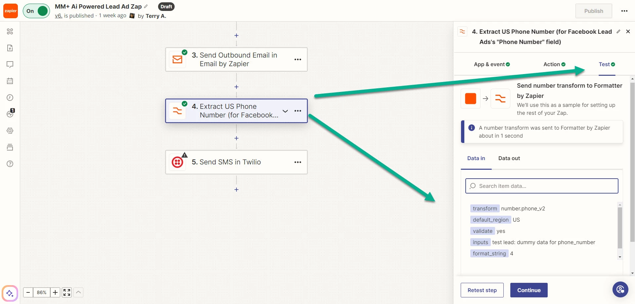Image resolution: width=635 pixels, height=304 pixels.
Task: Select the Test tab
Action: 607,64
